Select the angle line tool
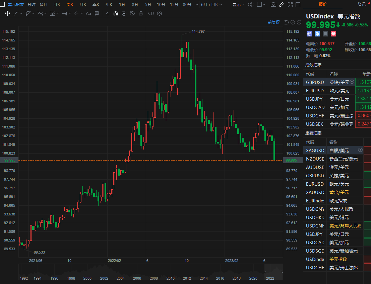The width and height of the screenshot is (371, 284). coord(107,13)
